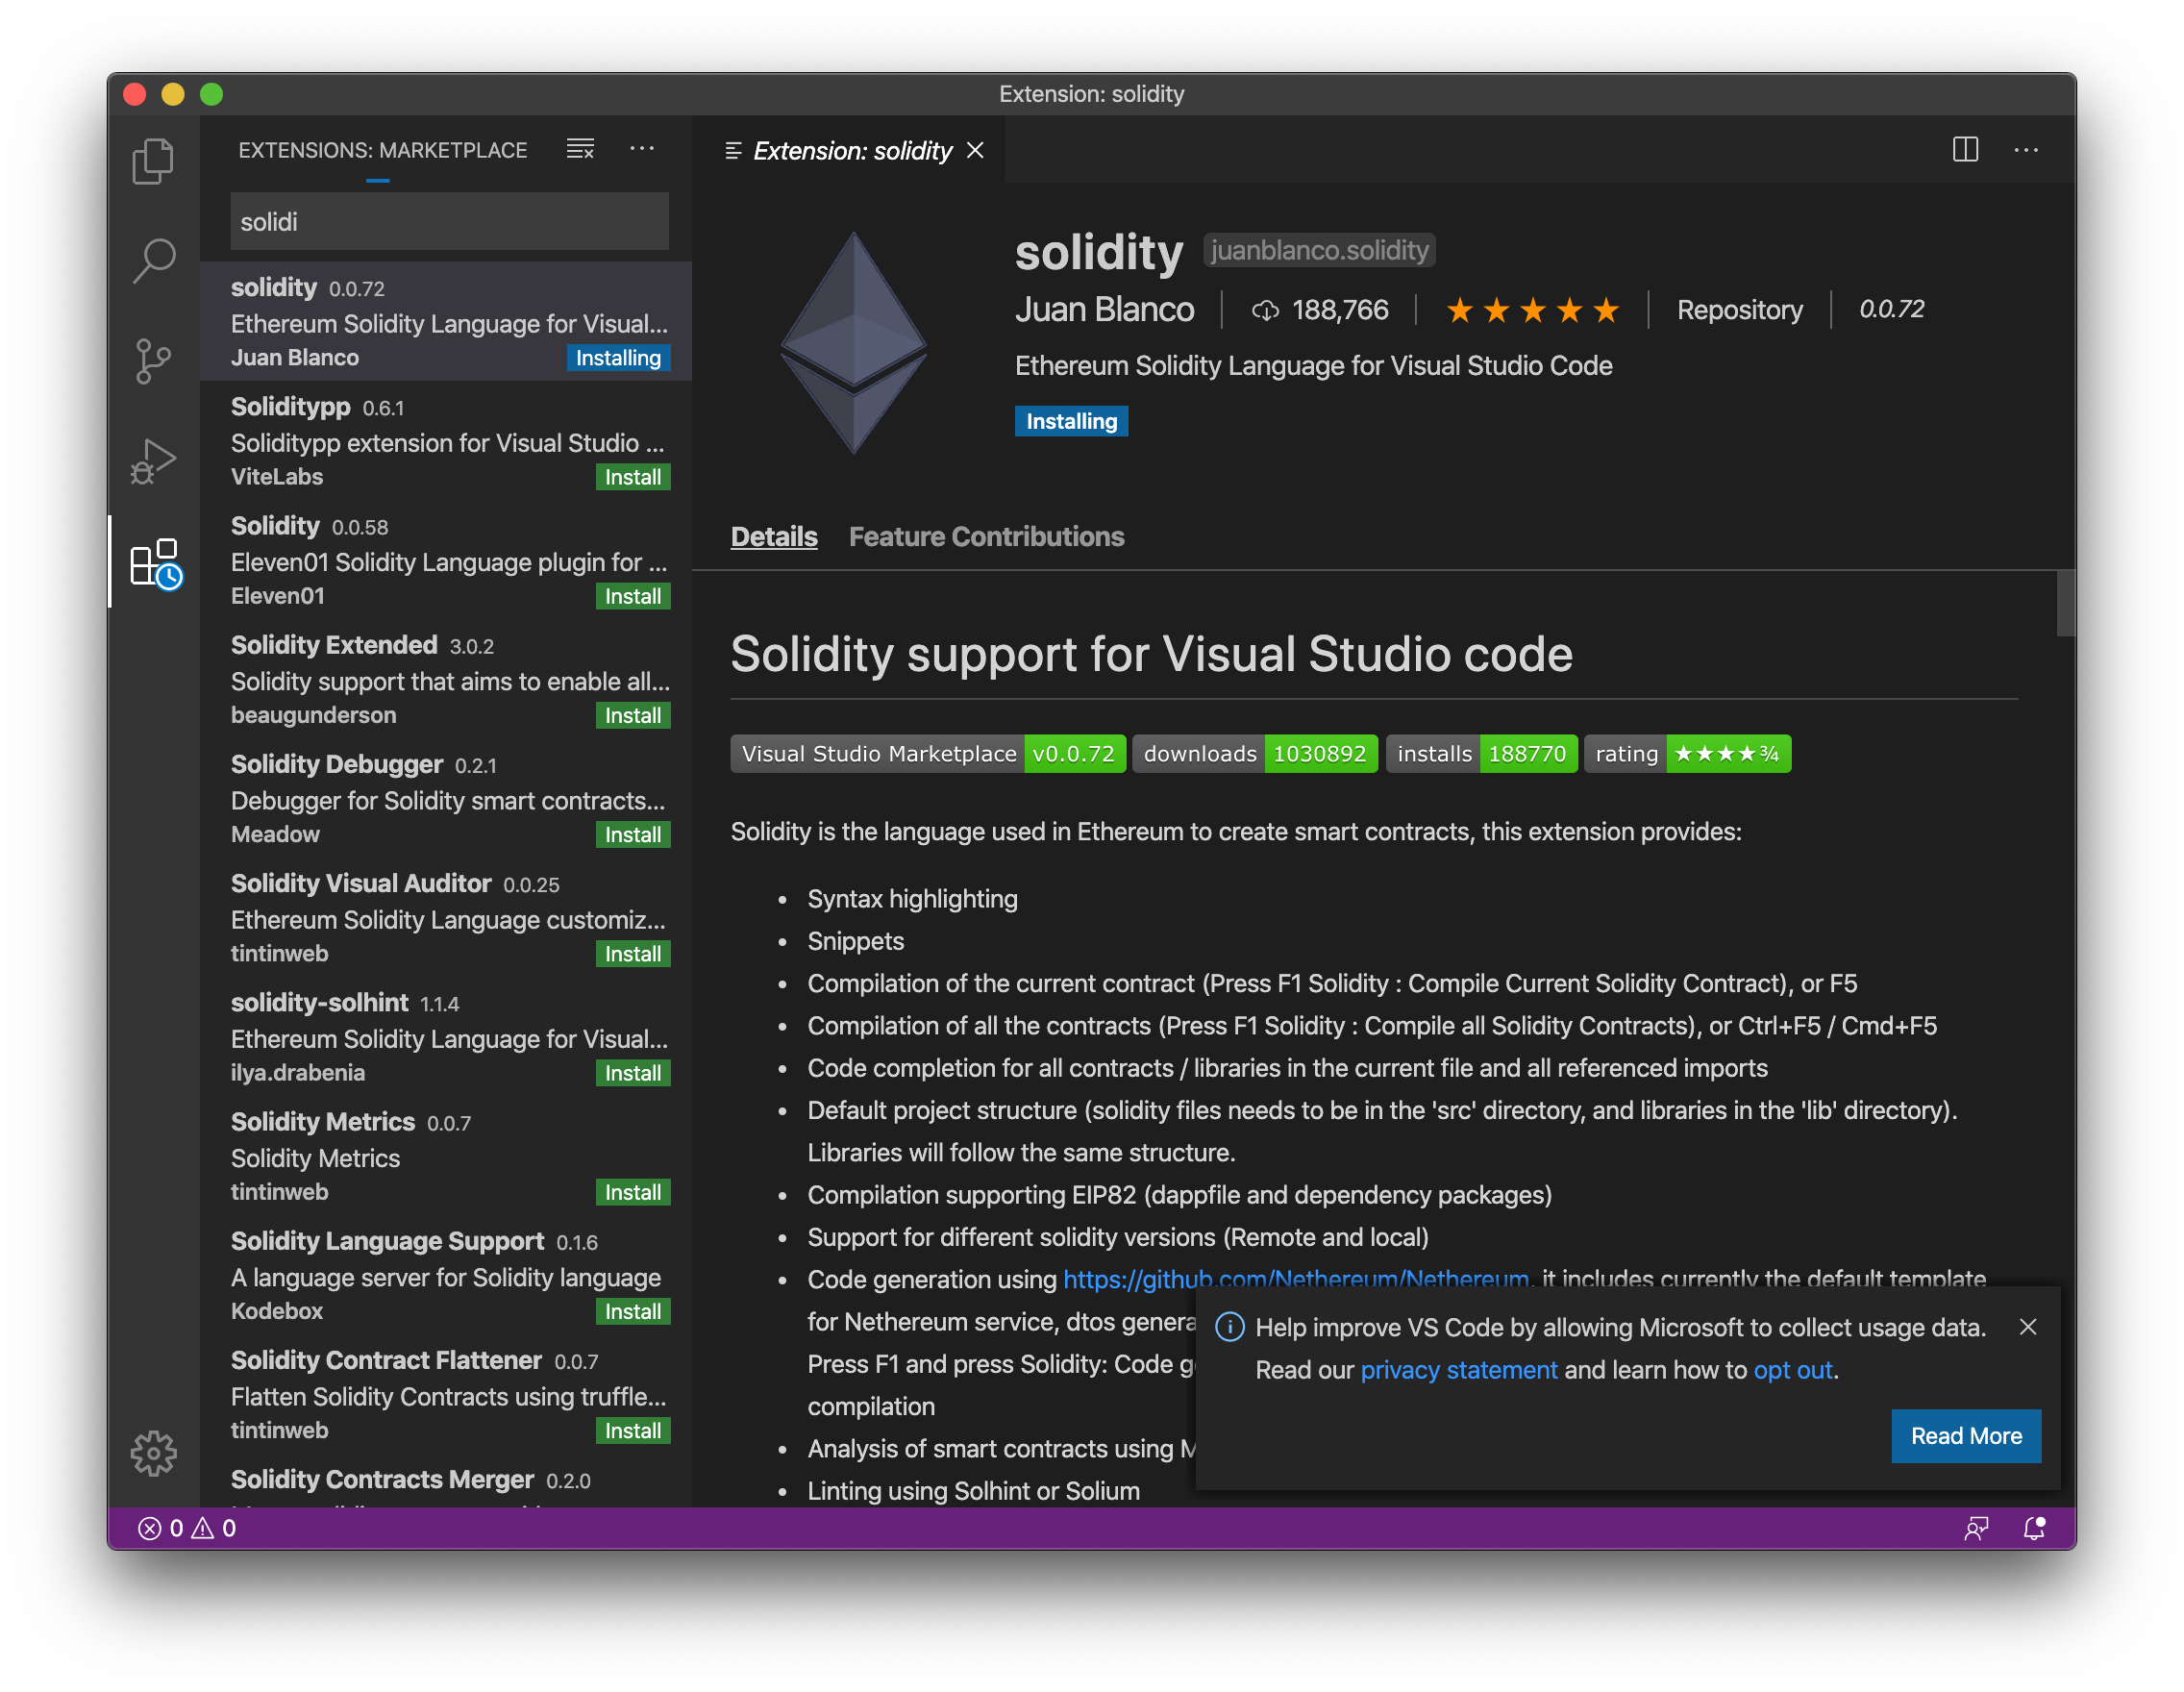
Task: Select Solidity Debugger list entry
Action: (x=446, y=798)
